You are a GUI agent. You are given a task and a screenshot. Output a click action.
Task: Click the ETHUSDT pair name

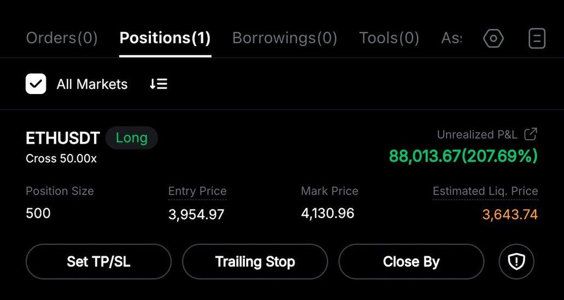click(x=62, y=138)
